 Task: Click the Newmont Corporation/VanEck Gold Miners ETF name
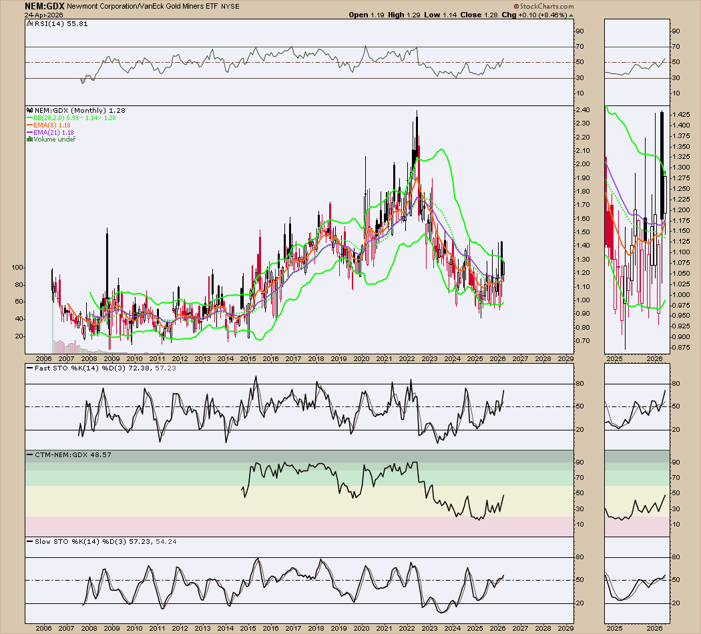click(143, 6)
